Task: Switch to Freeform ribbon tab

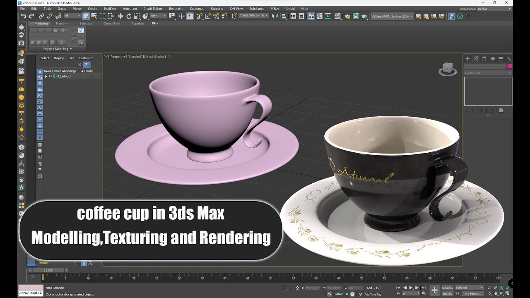Action: pyautogui.click(x=62, y=24)
